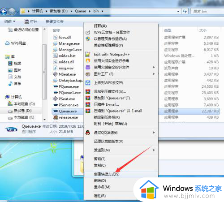Select 本地磁盘 (C:) drive

tap(22, 104)
